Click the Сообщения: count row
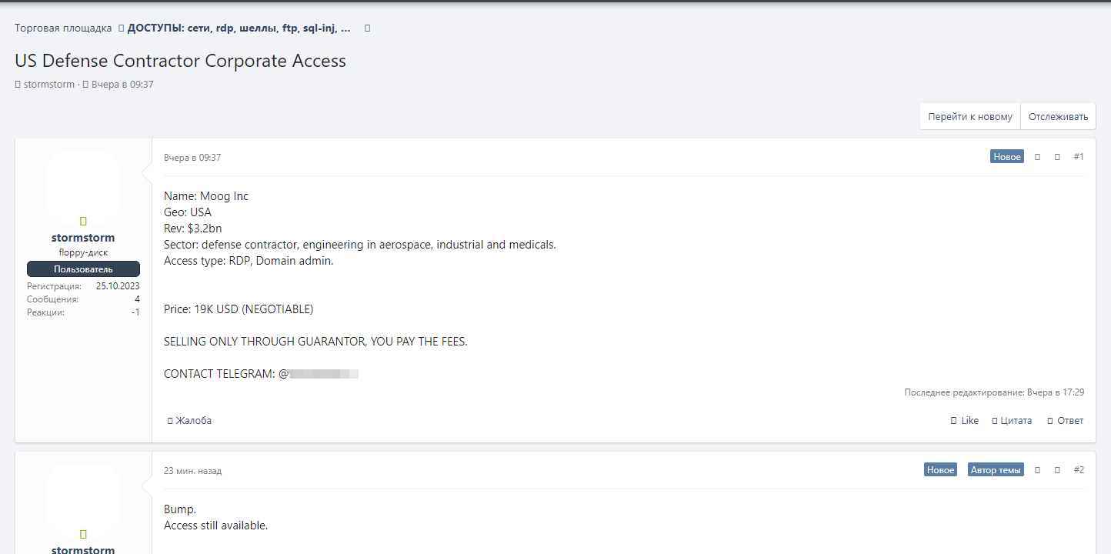The image size is (1111, 554). click(83, 299)
